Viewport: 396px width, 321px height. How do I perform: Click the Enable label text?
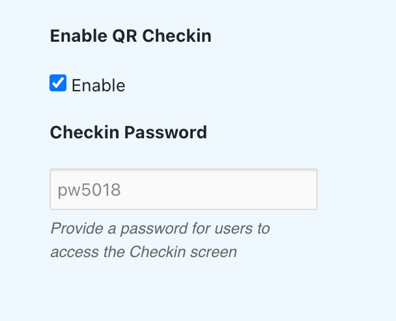click(98, 85)
